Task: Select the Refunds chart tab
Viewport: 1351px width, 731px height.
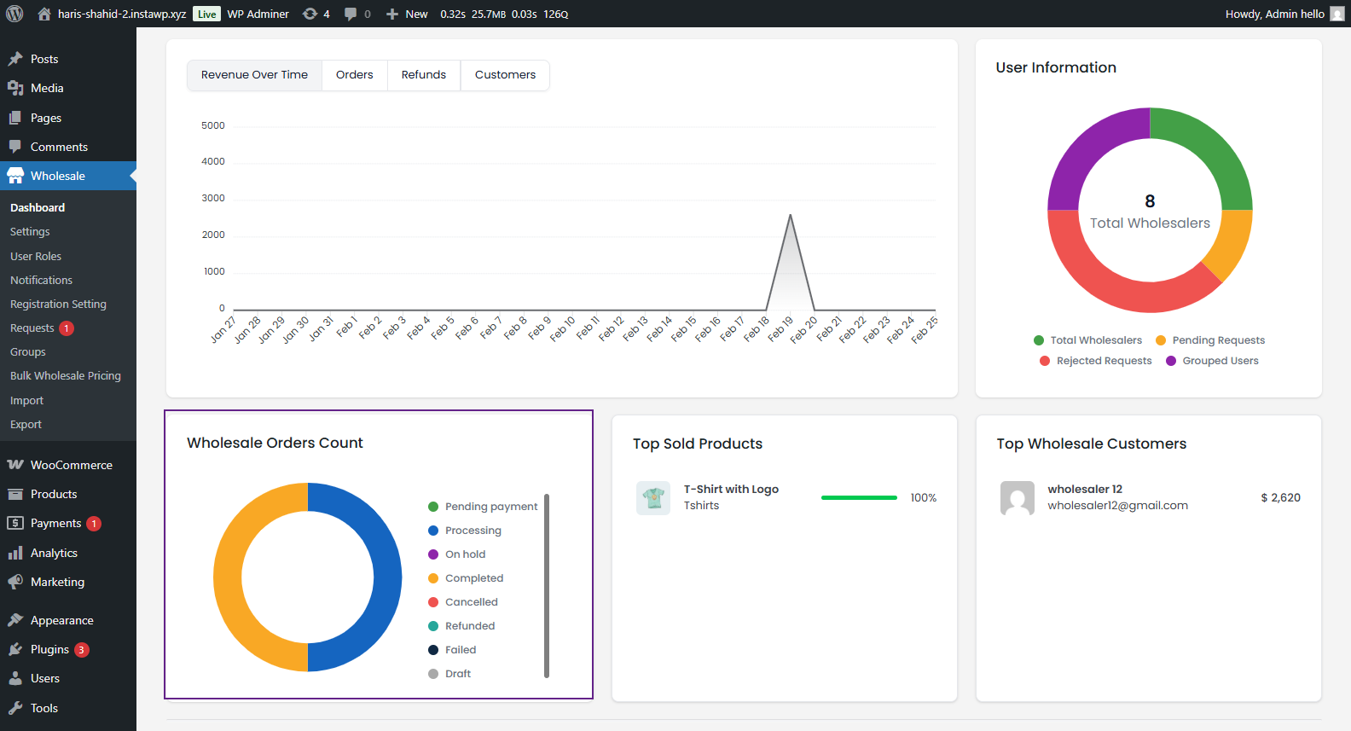Action: pyautogui.click(x=423, y=75)
